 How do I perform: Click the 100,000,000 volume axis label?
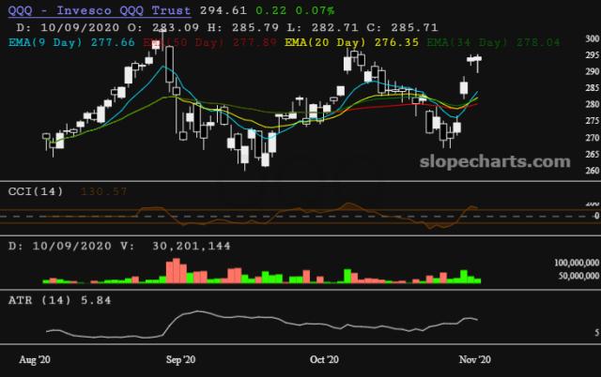pos(577,263)
